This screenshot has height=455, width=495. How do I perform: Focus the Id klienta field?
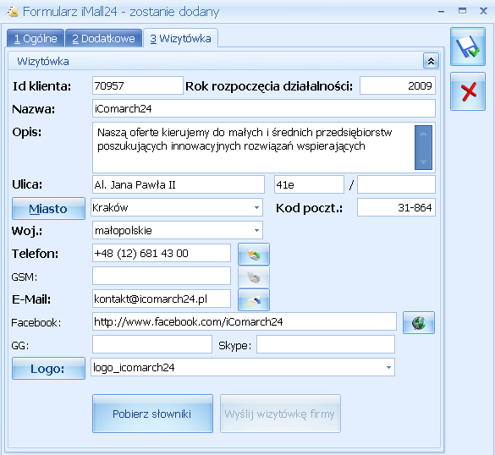pos(138,85)
